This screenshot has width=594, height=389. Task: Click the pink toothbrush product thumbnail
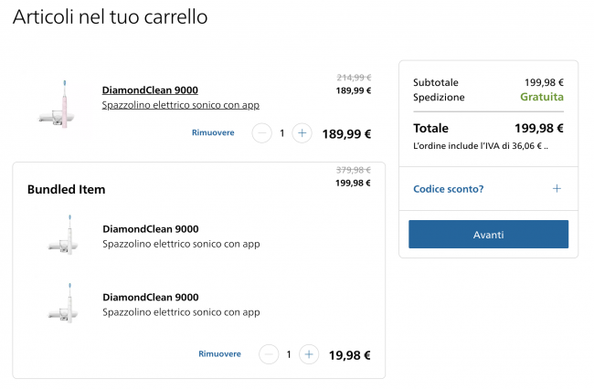(58, 104)
